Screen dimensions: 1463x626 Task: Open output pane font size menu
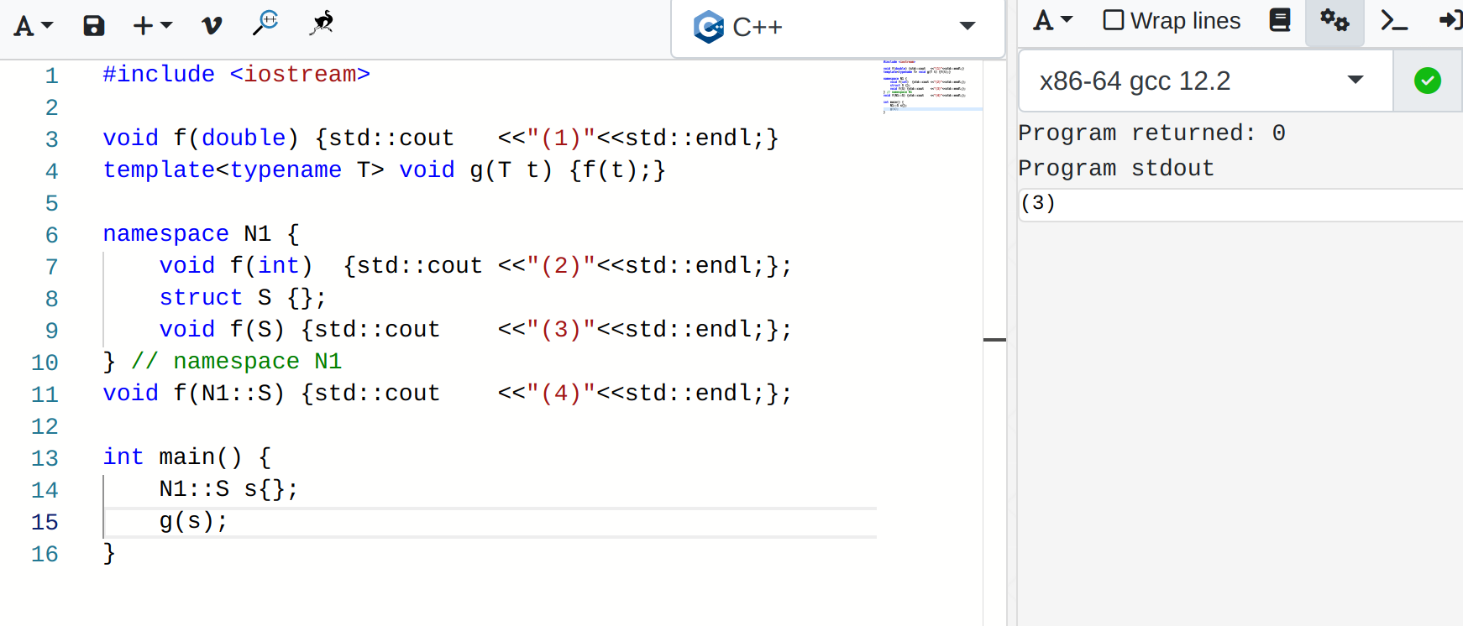coord(1053,21)
